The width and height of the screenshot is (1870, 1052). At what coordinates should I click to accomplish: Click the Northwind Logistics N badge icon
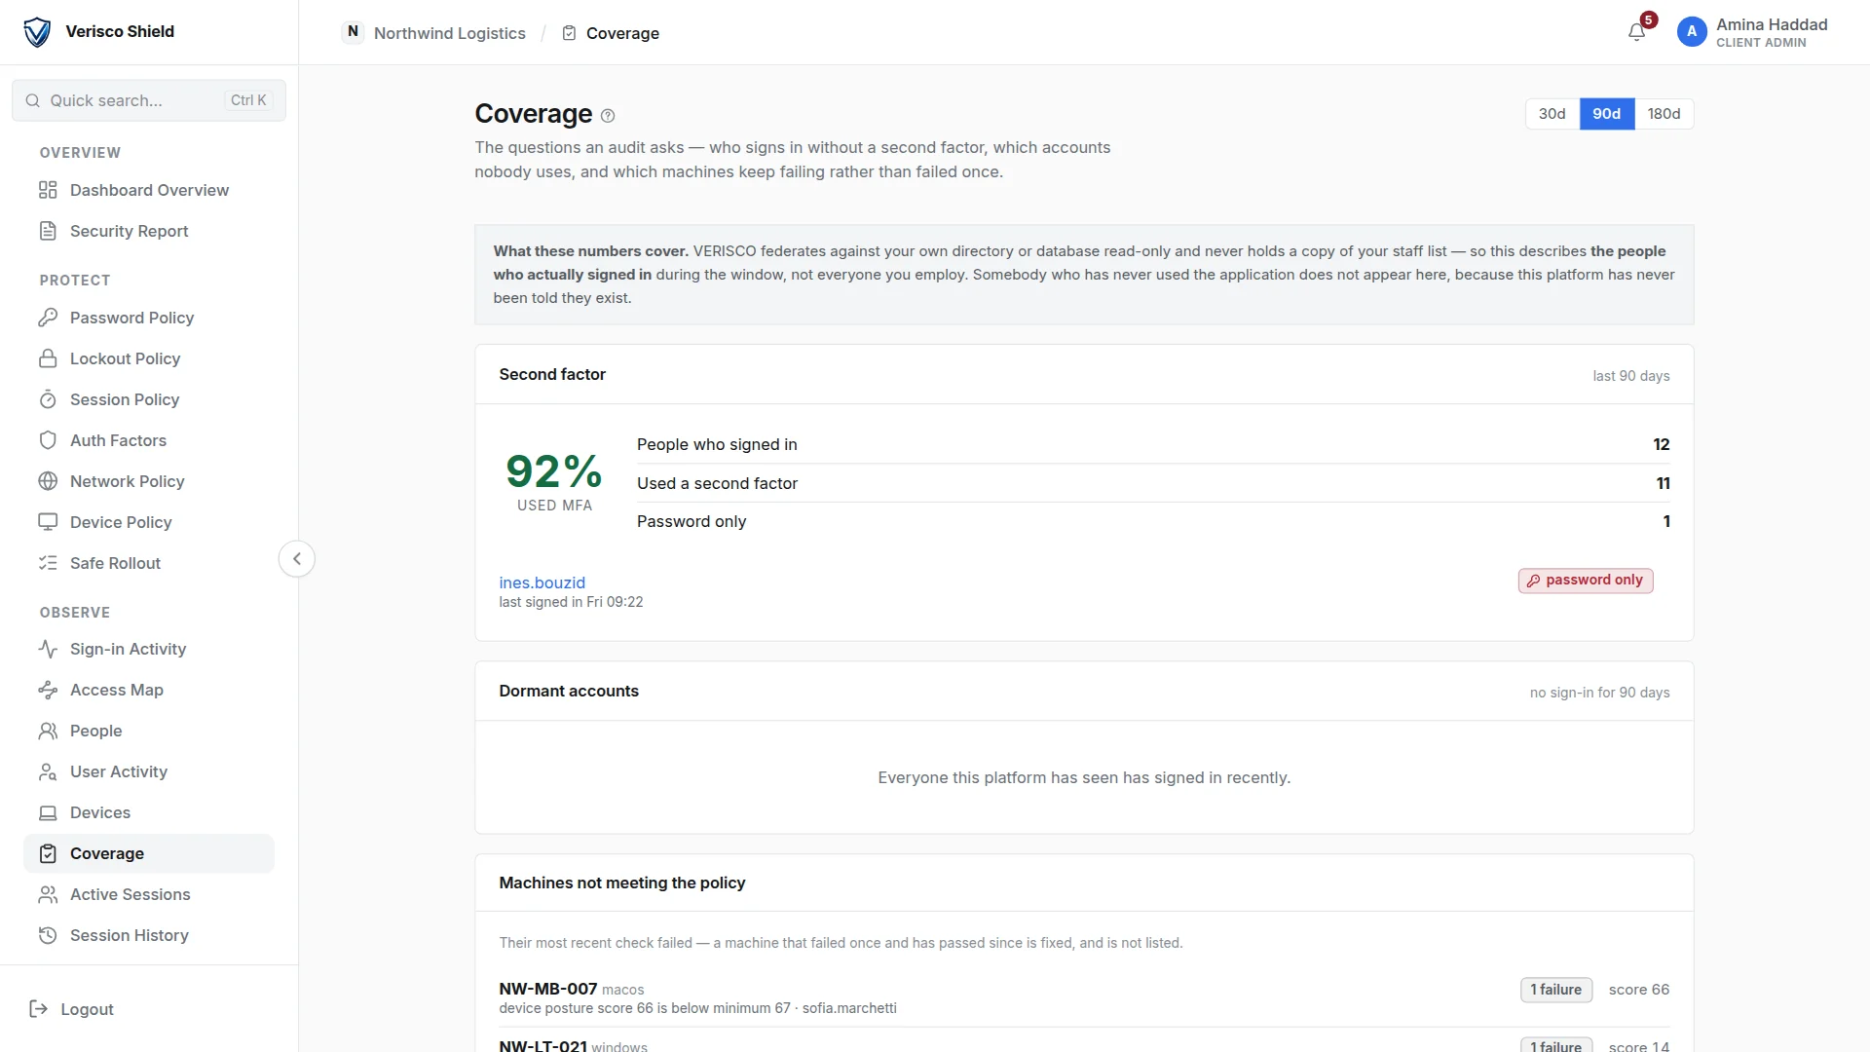pyautogui.click(x=353, y=32)
